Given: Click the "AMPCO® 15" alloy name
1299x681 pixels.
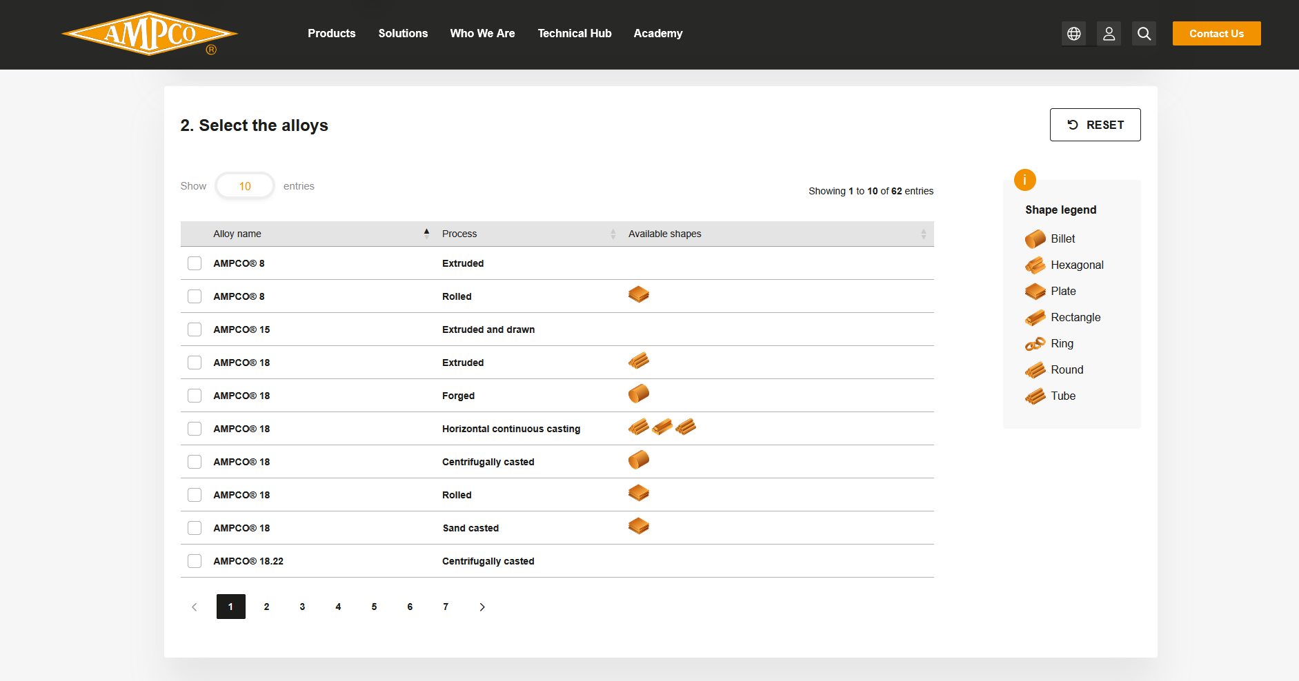Looking at the screenshot, I should 241,329.
